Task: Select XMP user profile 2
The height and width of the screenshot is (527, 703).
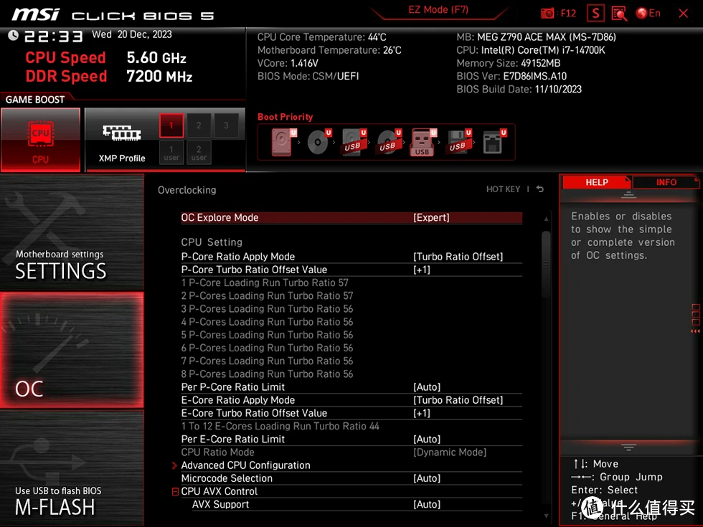Action: pyautogui.click(x=199, y=152)
